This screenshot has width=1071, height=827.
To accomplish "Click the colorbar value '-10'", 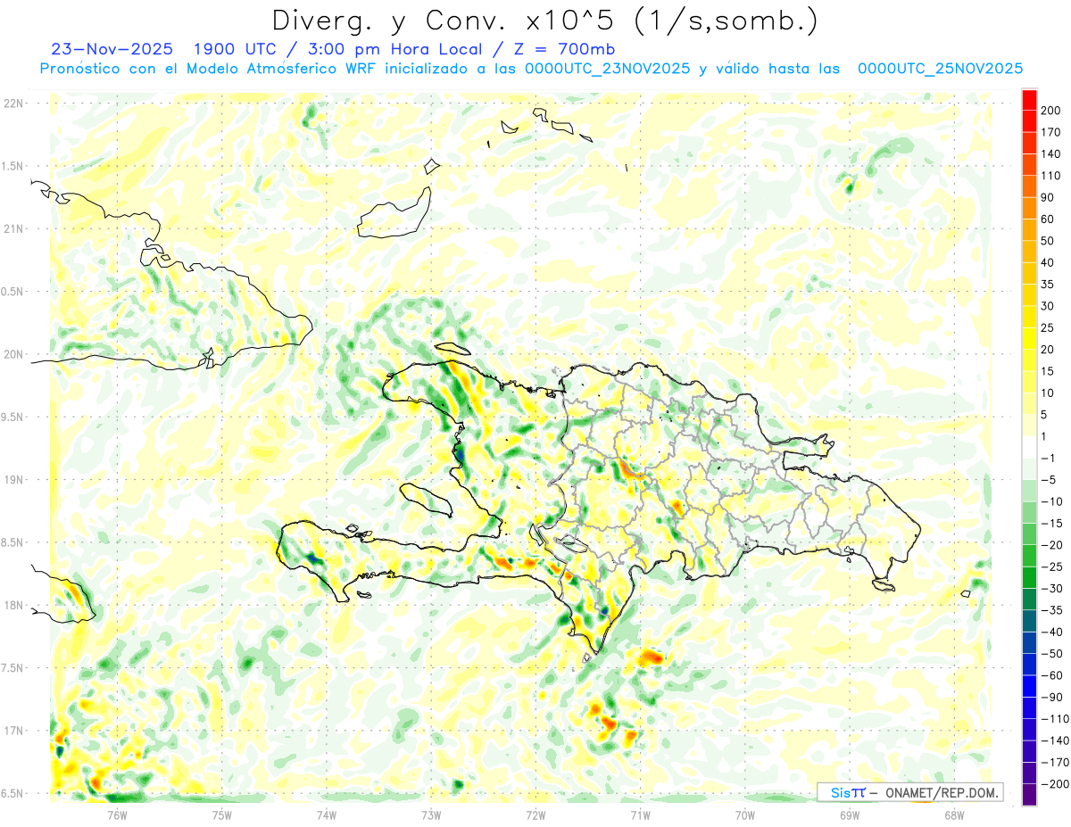I will pyautogui.click(x=1053, y=501).
